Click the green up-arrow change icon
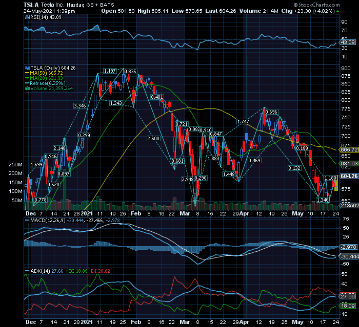The width and height of the screenshot is (359, 327). tap(337, 11)
